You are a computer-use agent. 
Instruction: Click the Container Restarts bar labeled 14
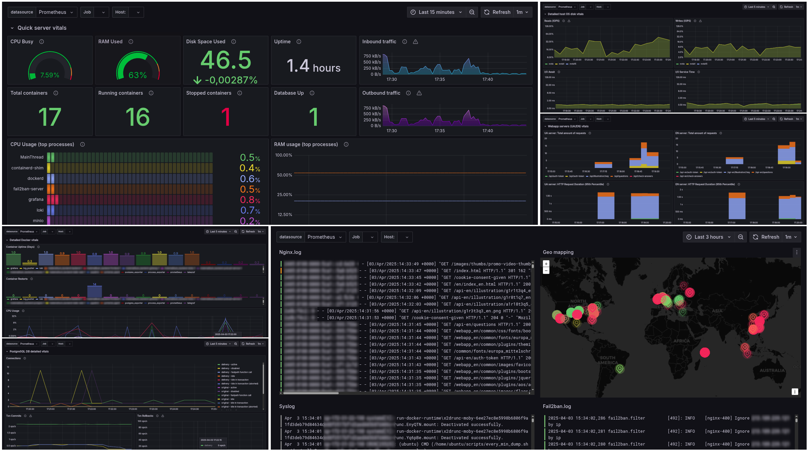pyautogui.click(x=95, y=291)
